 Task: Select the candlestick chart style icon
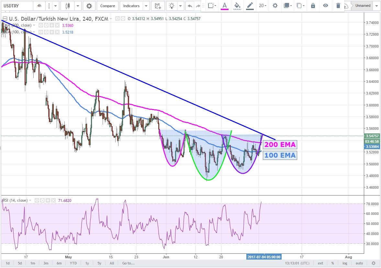pos(68,6)
